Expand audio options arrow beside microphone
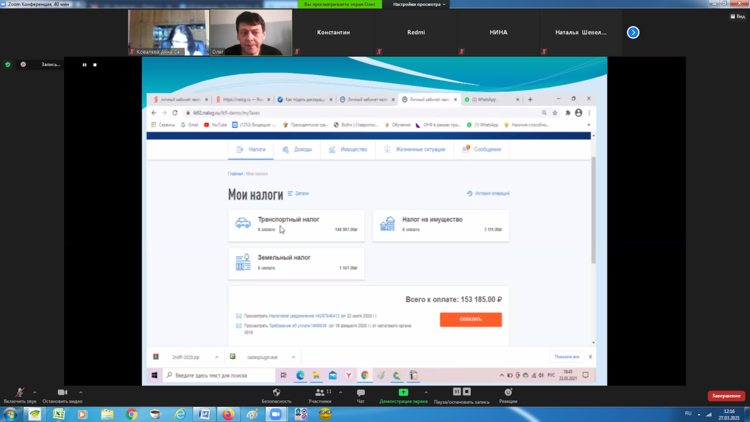The image size is (750, 422). [x=35, y=392]
